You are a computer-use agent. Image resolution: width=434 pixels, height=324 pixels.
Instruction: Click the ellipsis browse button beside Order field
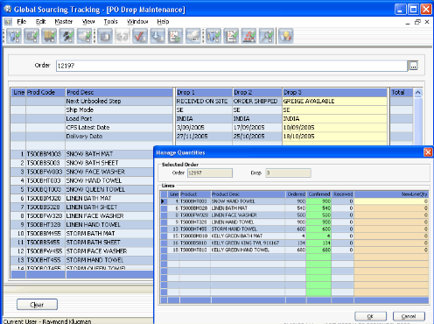[413, 66]
